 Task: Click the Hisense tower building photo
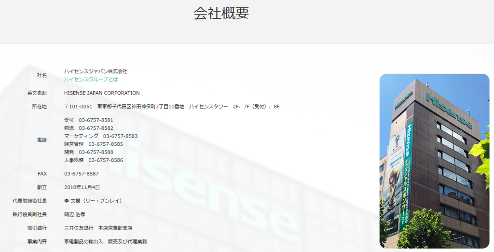coord(435,161)
